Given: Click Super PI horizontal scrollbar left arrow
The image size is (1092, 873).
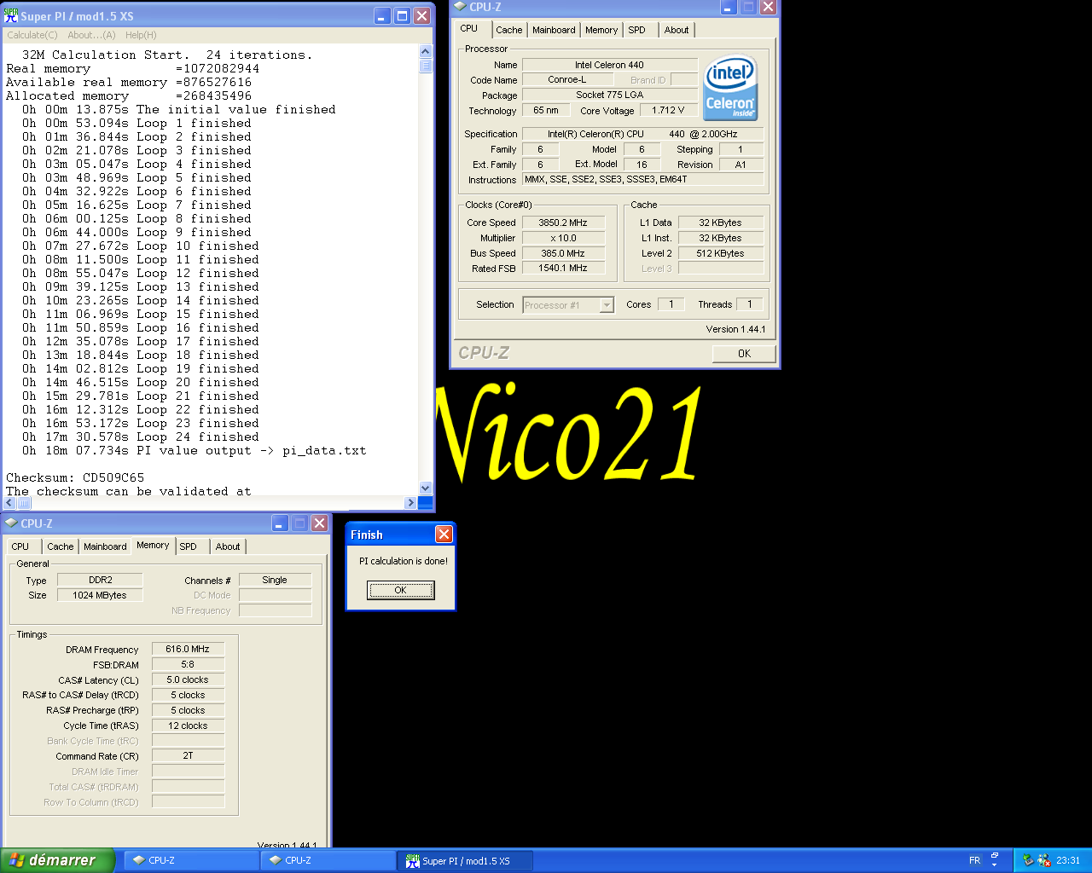Looking at the screenshot, I should pyautogui.click(x=9, y=502).
